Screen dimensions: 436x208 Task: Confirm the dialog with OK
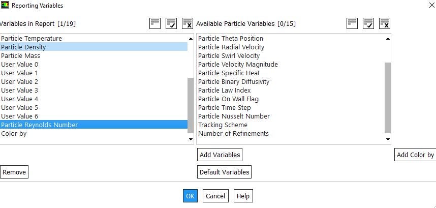click(x=190, y=196)
